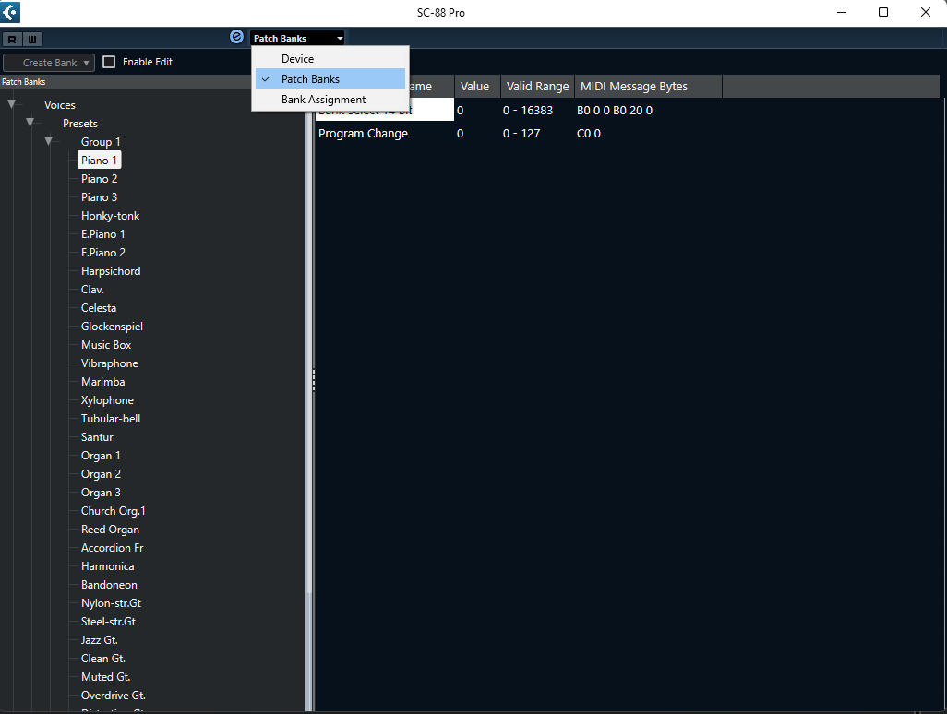Image resolution: width=947 pixels, height=714 pixels.
Task: Select the Celesta patch
Action: click(99, 308)
